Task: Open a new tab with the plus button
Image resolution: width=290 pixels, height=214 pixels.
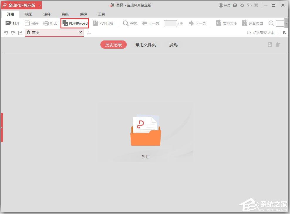Action: point(89,33)
